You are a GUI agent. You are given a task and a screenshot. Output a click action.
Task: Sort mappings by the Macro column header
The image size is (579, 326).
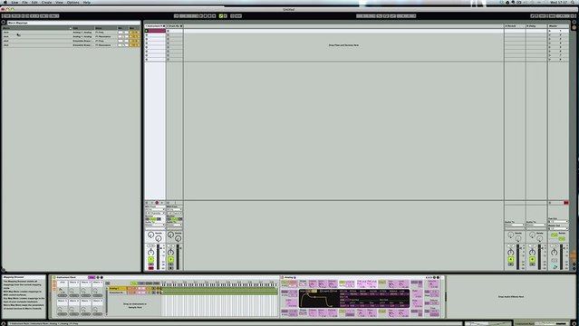37,28
